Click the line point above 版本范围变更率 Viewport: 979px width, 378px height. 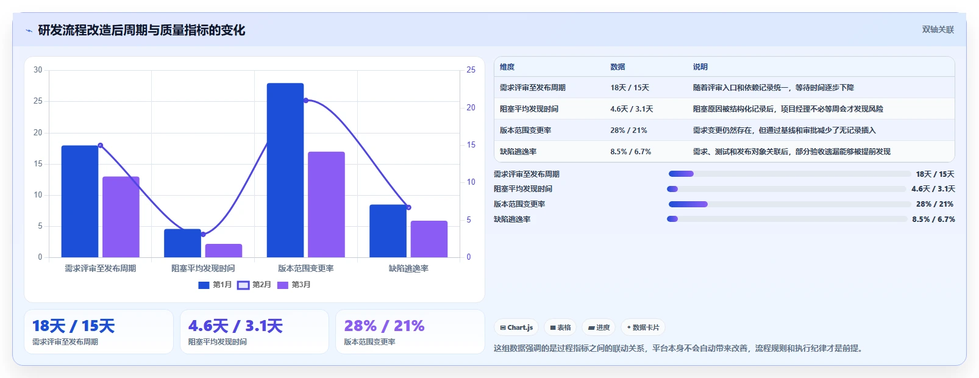[306, 101]
